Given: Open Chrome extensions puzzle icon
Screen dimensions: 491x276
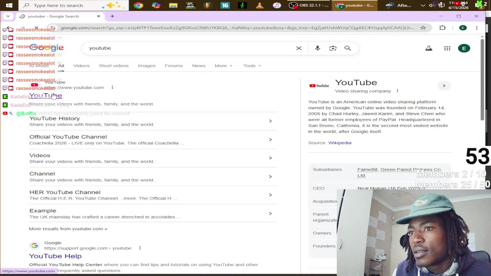Looking at the screenshot, I should (443, 28).
